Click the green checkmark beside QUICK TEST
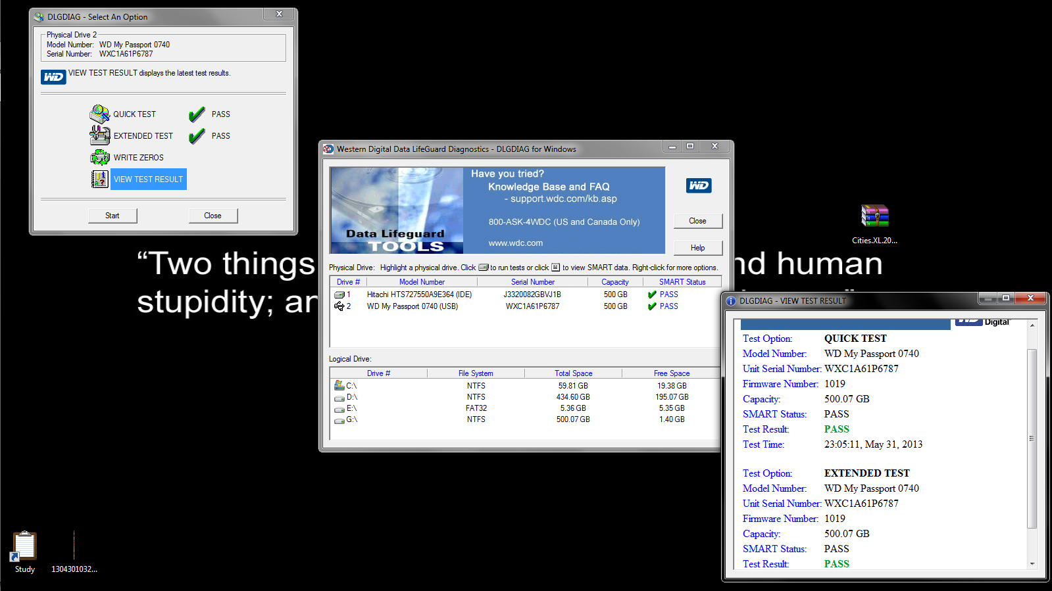This screenshot has height=591, width=1052. (197, 115)
